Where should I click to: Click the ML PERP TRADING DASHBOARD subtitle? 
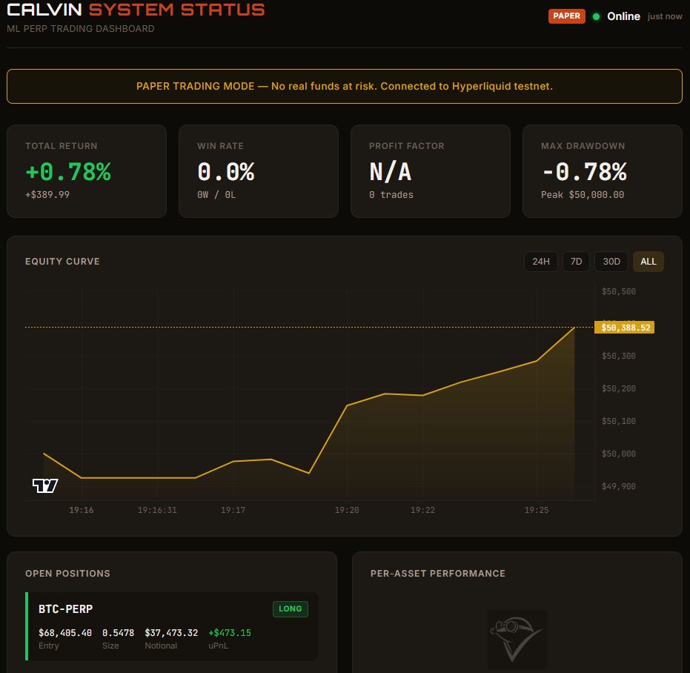pyautogui.click(x=81, y=29)
